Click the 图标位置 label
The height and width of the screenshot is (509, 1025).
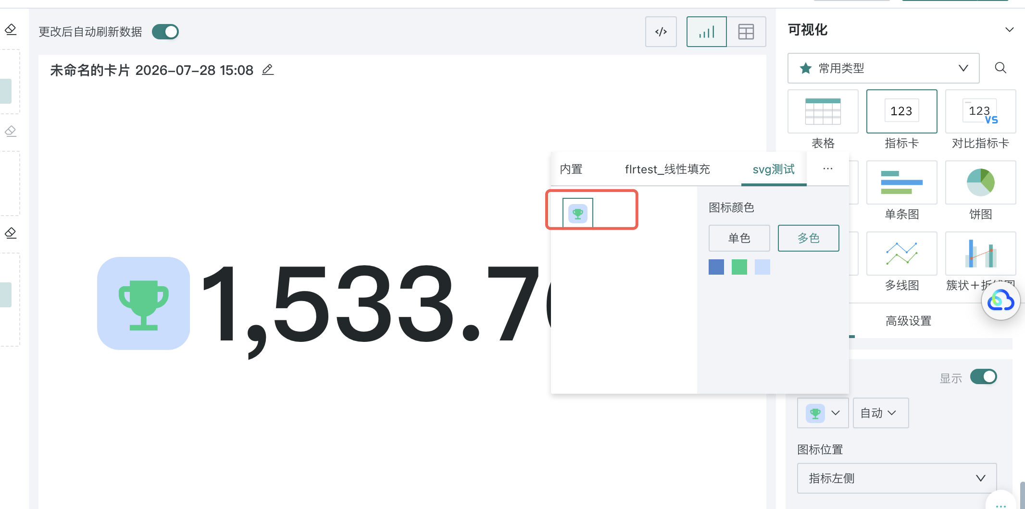(x=820, y=449)
